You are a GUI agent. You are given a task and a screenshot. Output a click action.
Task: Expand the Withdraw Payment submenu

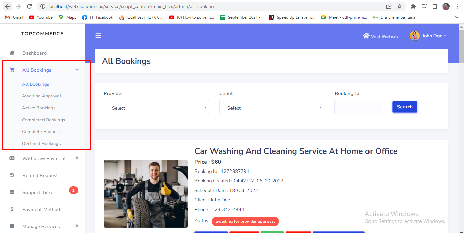coord(77,158)
